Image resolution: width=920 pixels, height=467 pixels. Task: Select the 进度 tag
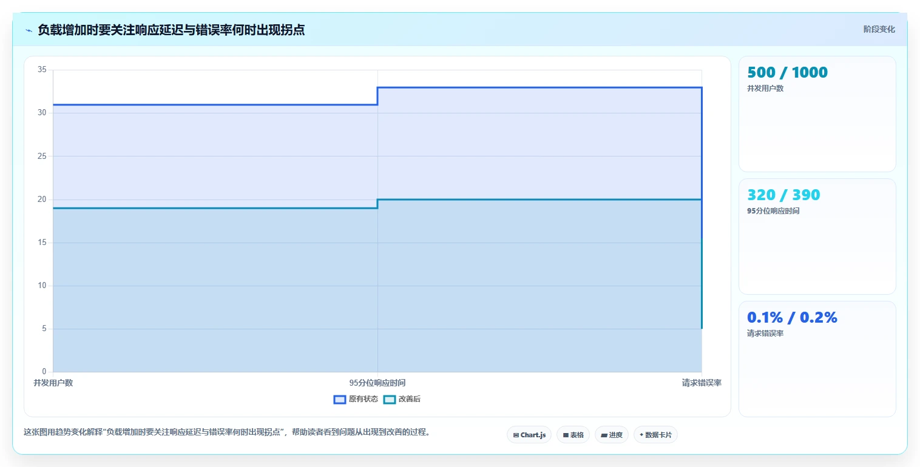click(612, 435)
